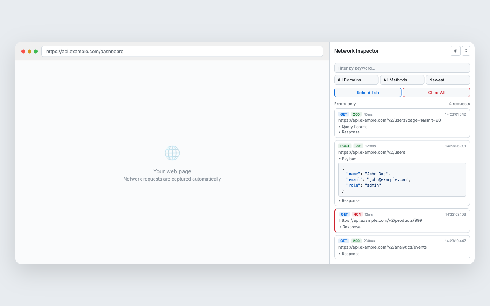The height and width of the screenshot is (306, 490).
Task: Open the All Domains dropdown
Action: click(x=356, y=80)
